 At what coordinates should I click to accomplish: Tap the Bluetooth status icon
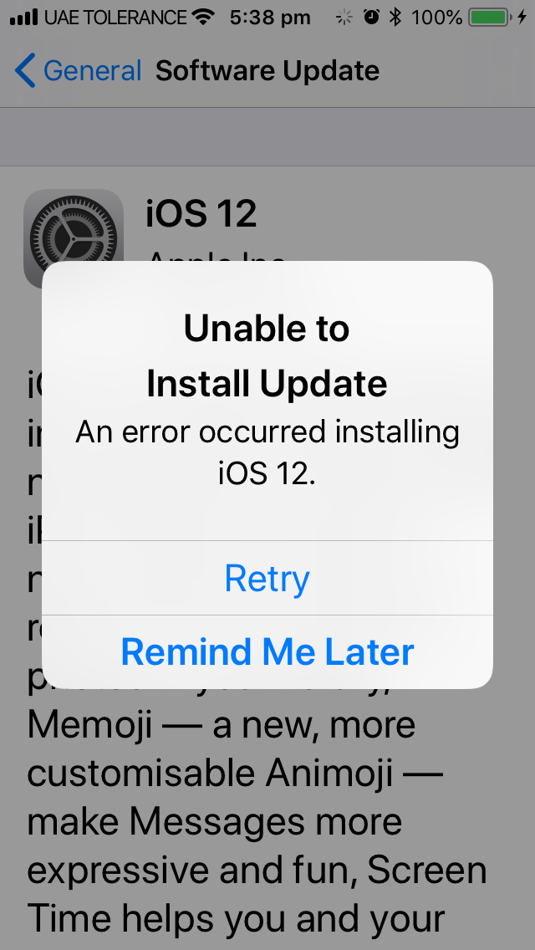point(395,18)
